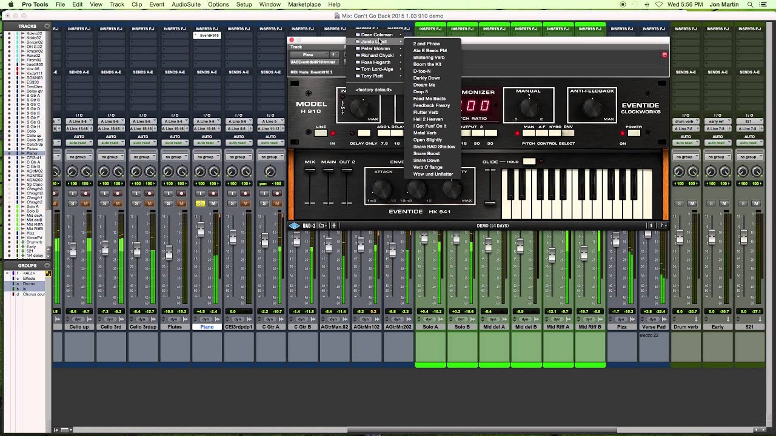
Task: Click the dyn button on Piano track
Action: point(205,319)
